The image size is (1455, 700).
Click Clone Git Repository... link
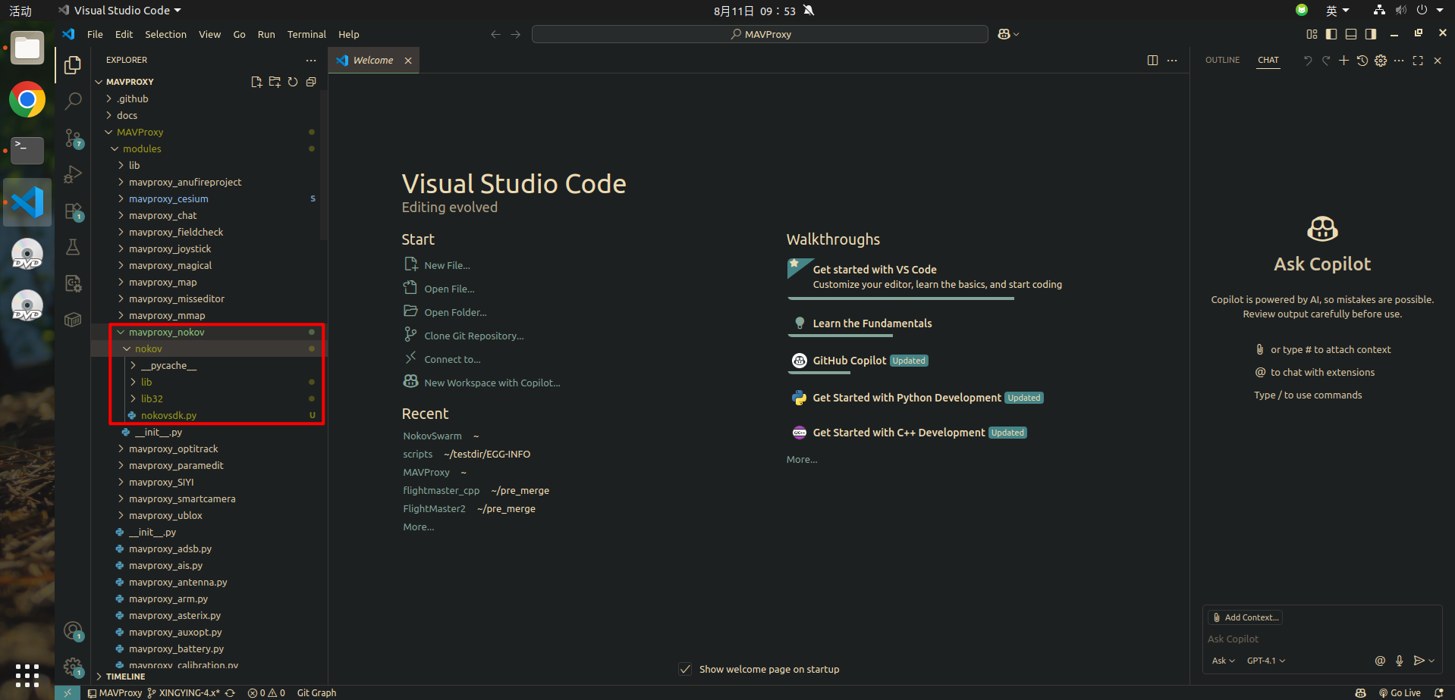[473, 336]
